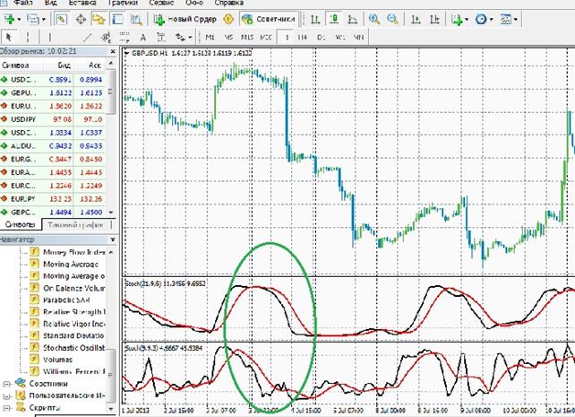Select Volumes indicator in Navigator

57,360
